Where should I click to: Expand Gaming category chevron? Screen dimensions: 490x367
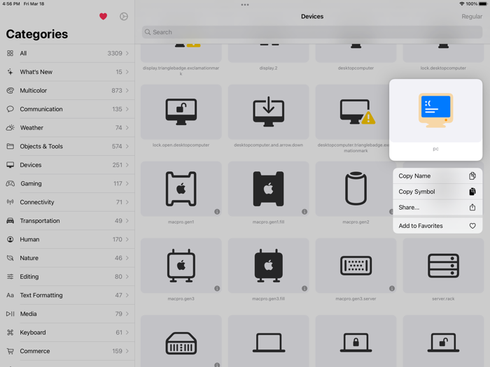click(x=127, y=183)
